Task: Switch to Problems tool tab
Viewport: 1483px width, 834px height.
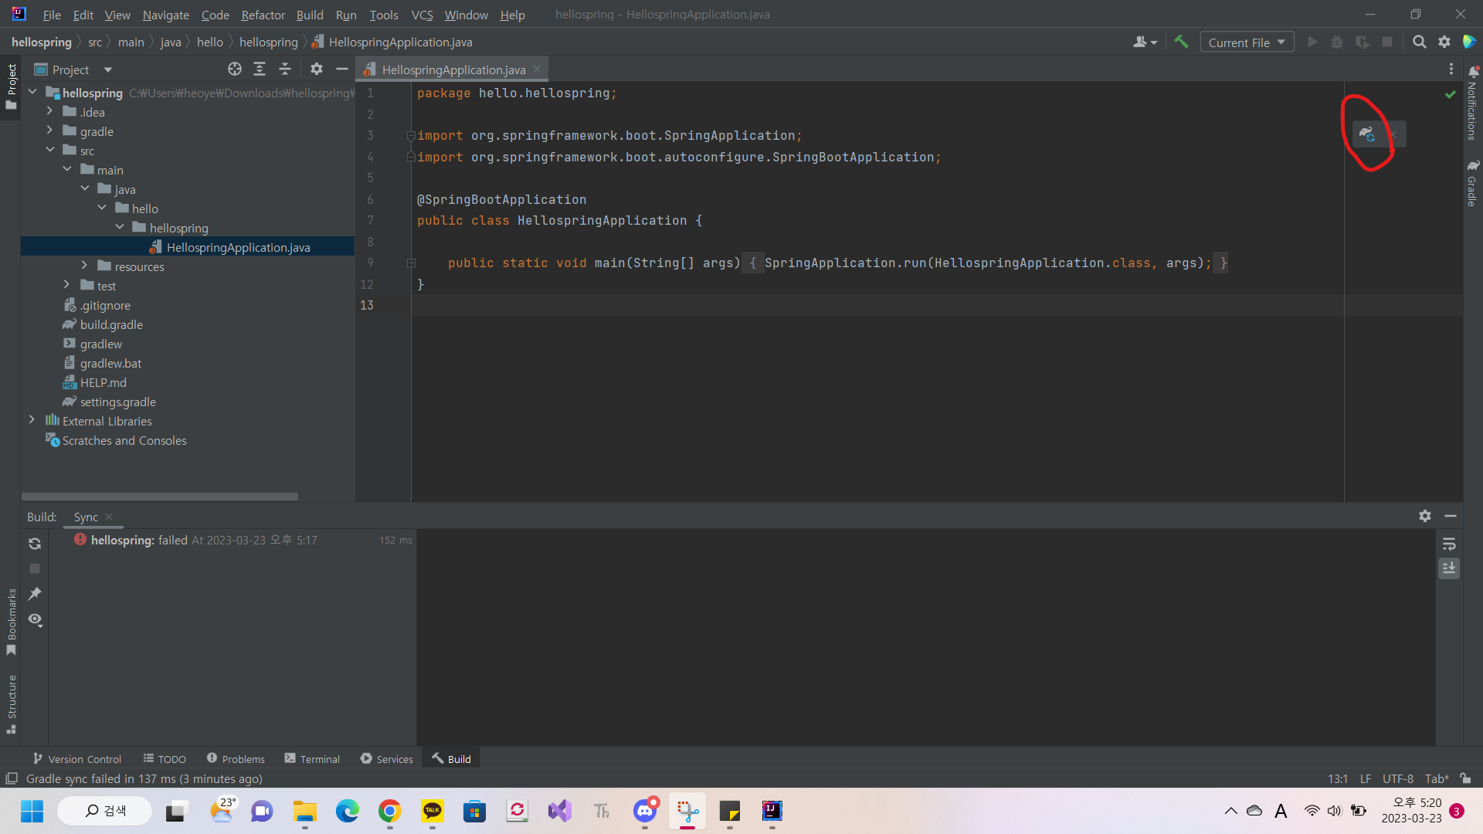Action: coord(236,759)
